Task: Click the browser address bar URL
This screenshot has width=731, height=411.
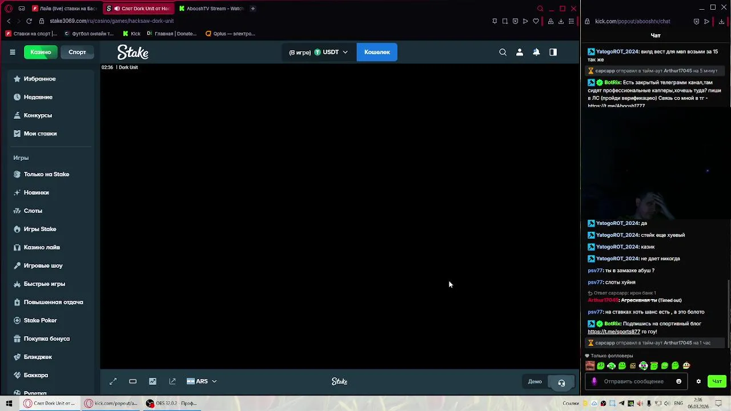Action: pos(111,21)
